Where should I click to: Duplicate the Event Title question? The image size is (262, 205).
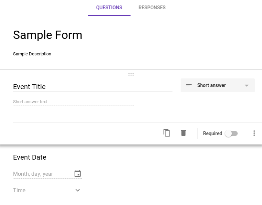pyautogui.click(x=167, y=133)
